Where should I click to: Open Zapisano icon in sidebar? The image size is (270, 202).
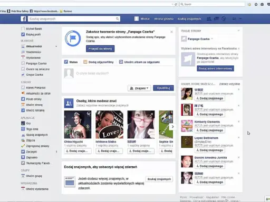tap(23, 157)
